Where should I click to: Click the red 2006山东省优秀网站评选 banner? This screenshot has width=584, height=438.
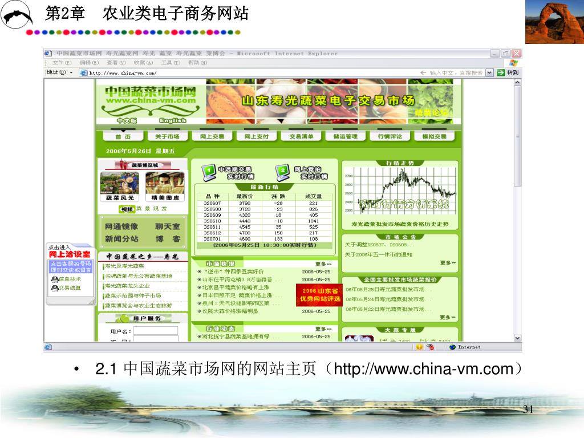[319, 295]
